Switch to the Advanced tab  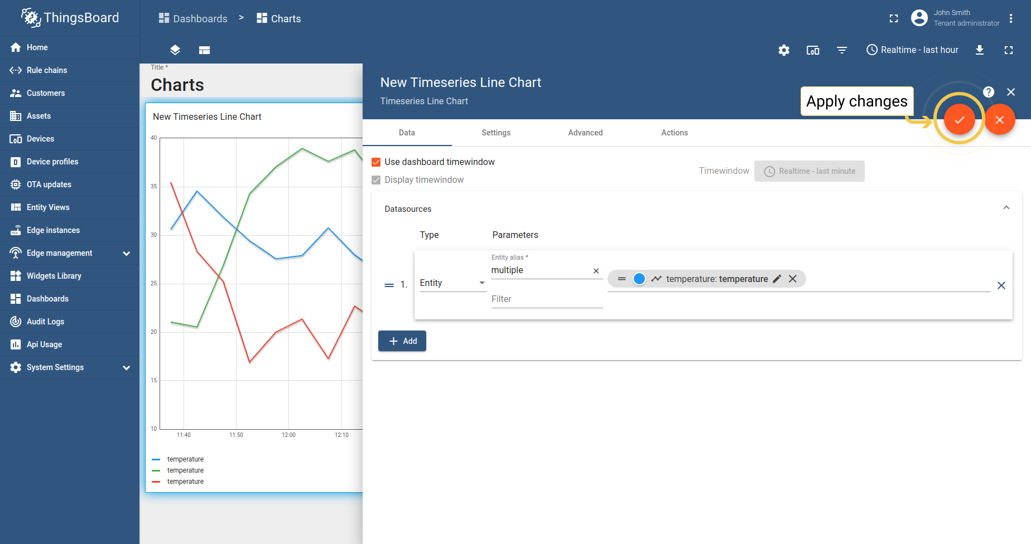(585, 133)
